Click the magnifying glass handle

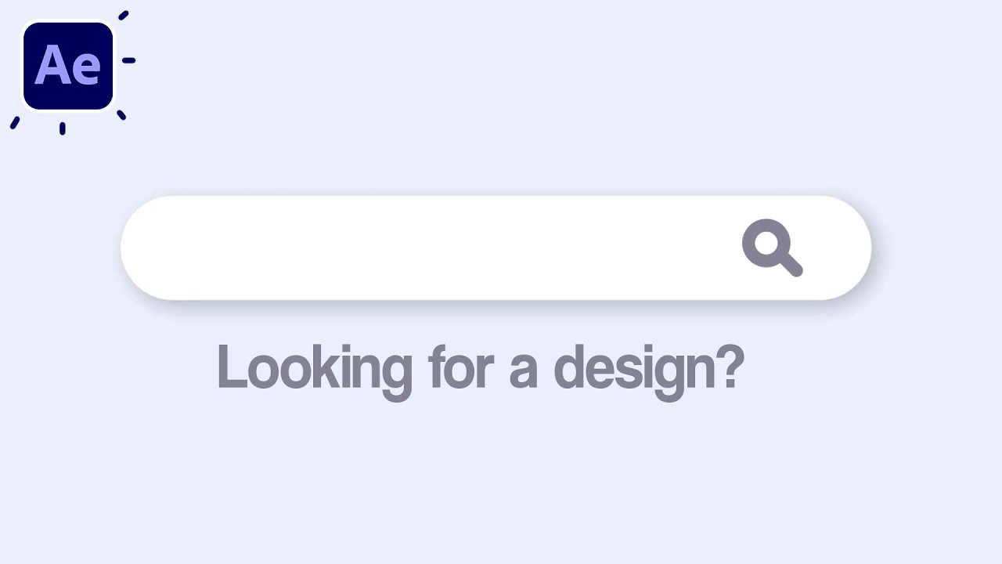coord(789,265)
